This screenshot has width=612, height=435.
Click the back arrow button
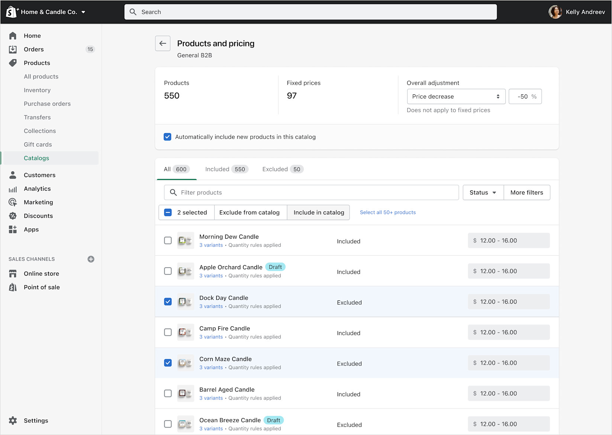pyautogui.click(x=163, y=43)
